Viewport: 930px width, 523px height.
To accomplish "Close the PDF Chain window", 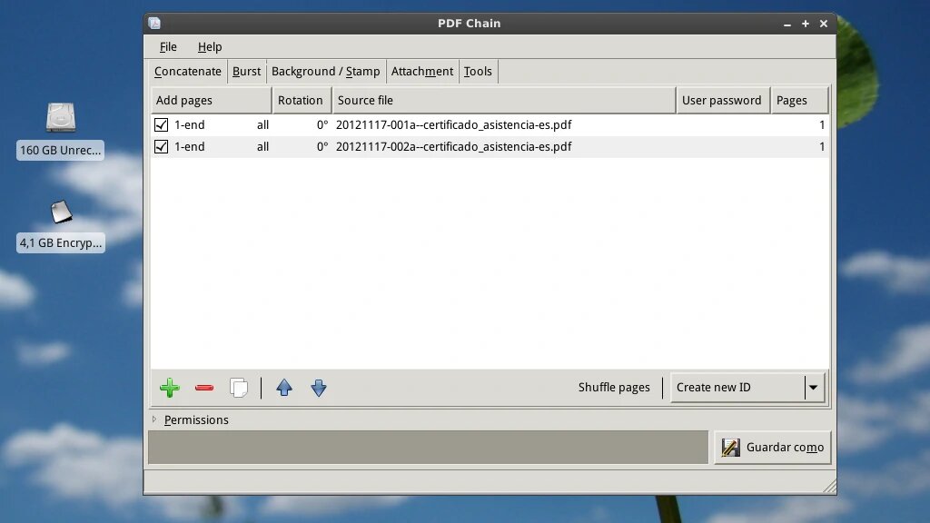I will 823,24.
